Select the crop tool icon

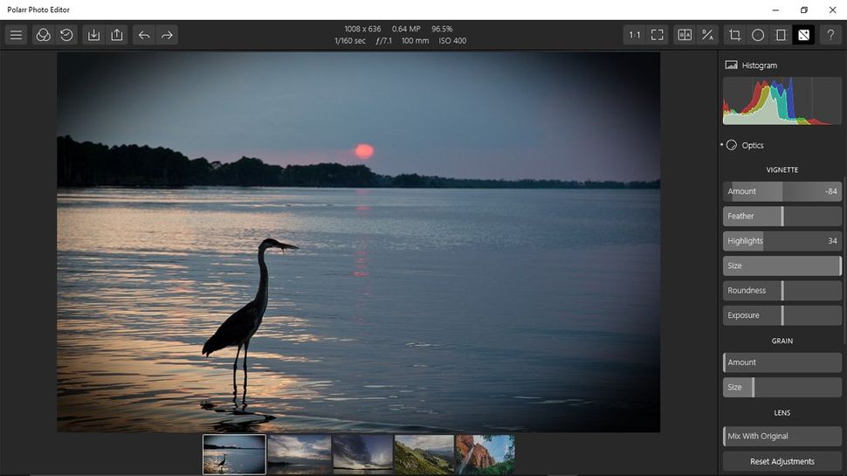[734, 35]
